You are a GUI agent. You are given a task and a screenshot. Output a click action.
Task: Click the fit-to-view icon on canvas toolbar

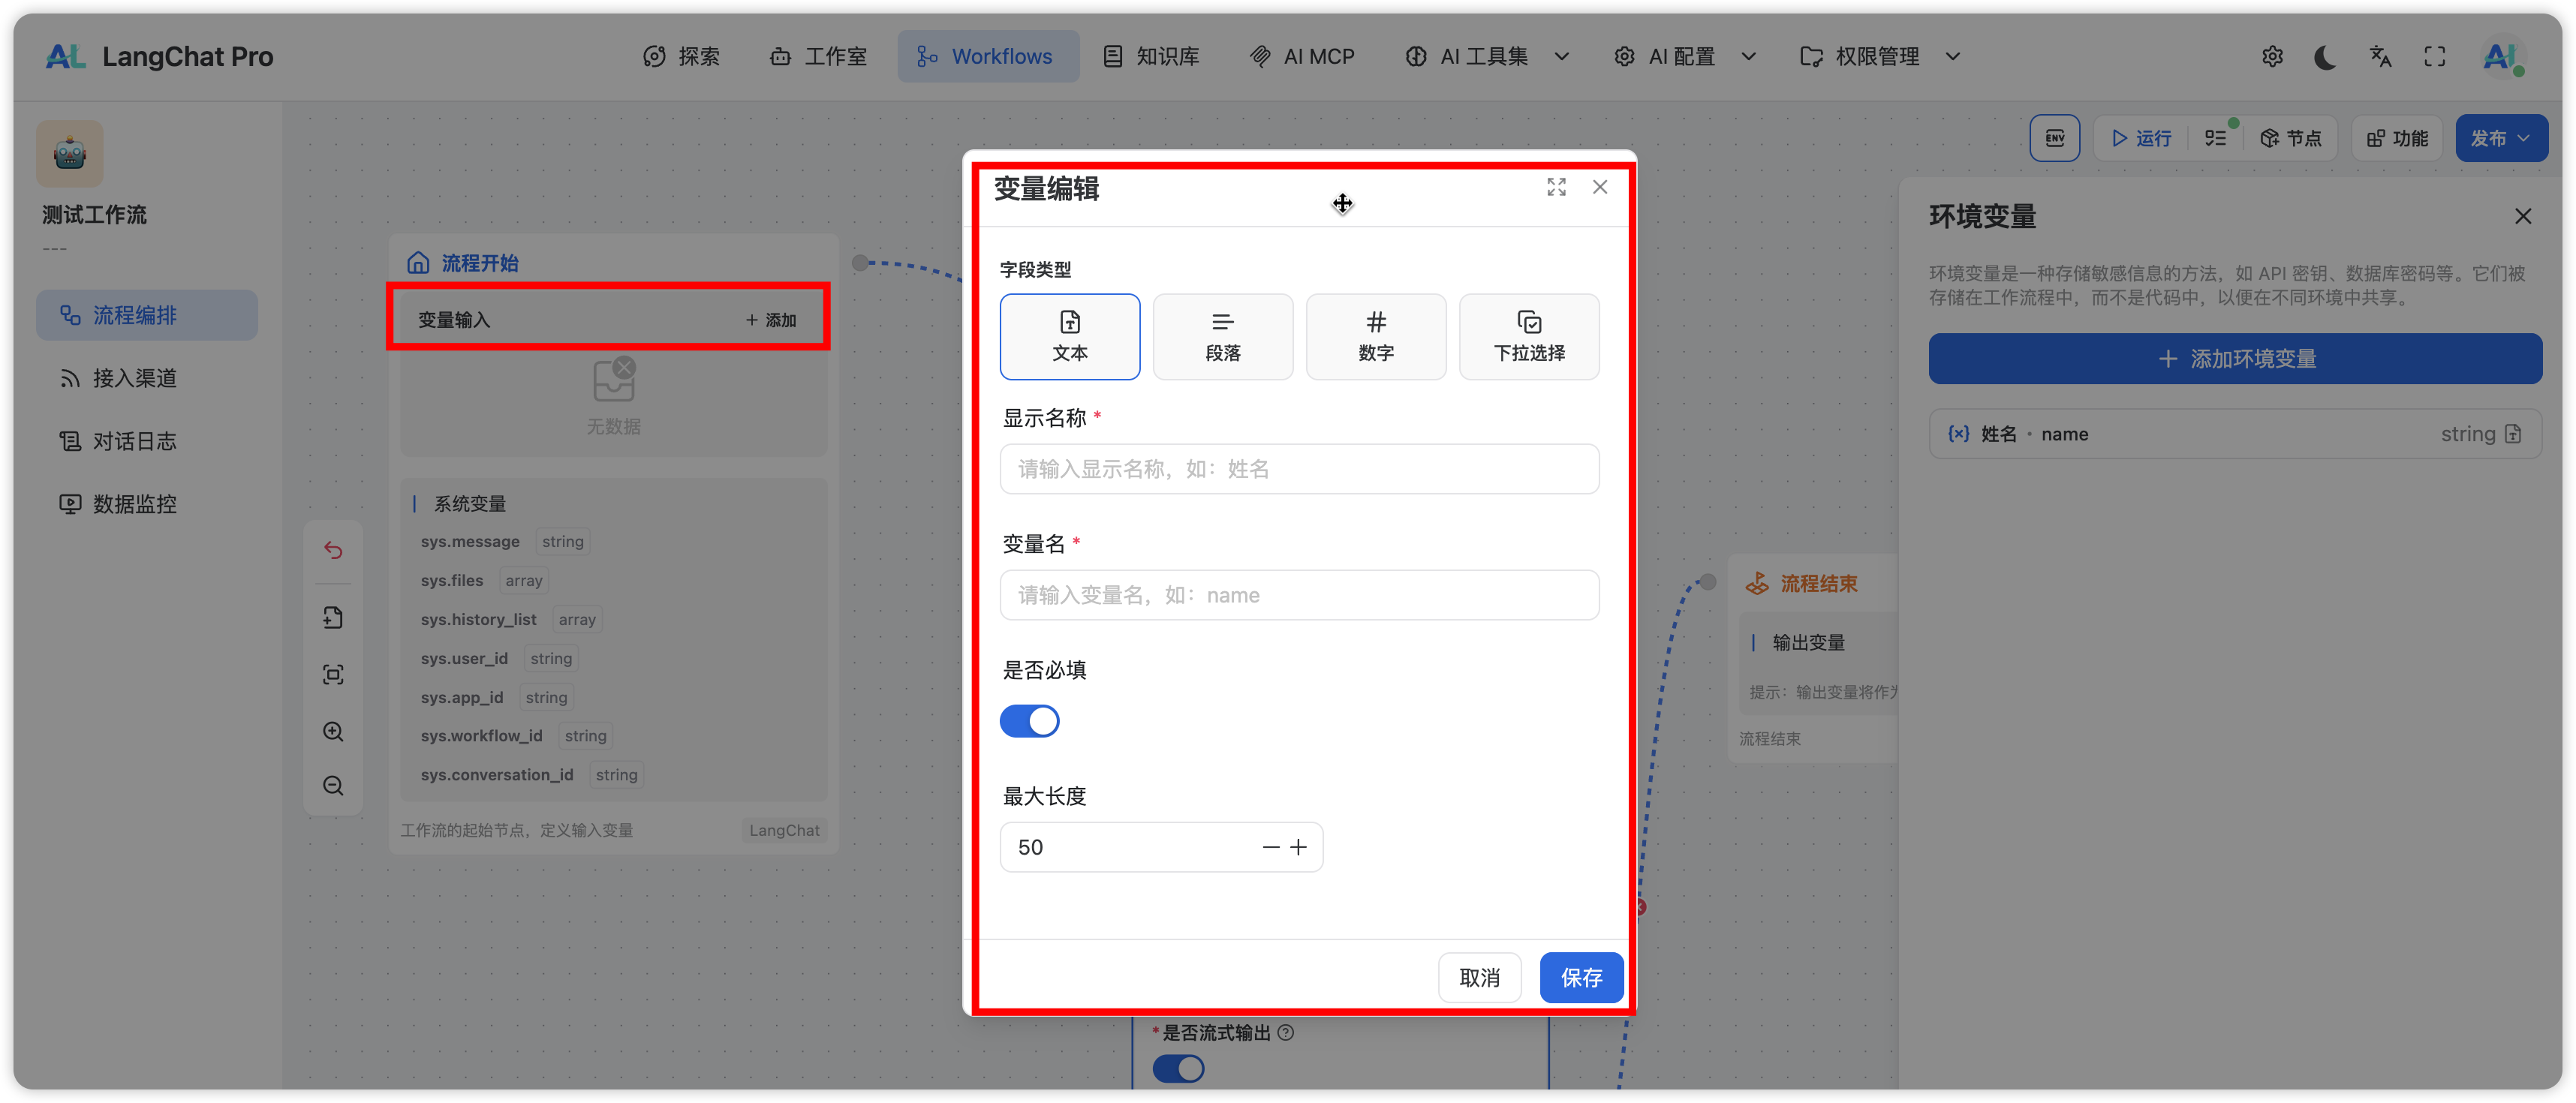[x=333, y=674]
